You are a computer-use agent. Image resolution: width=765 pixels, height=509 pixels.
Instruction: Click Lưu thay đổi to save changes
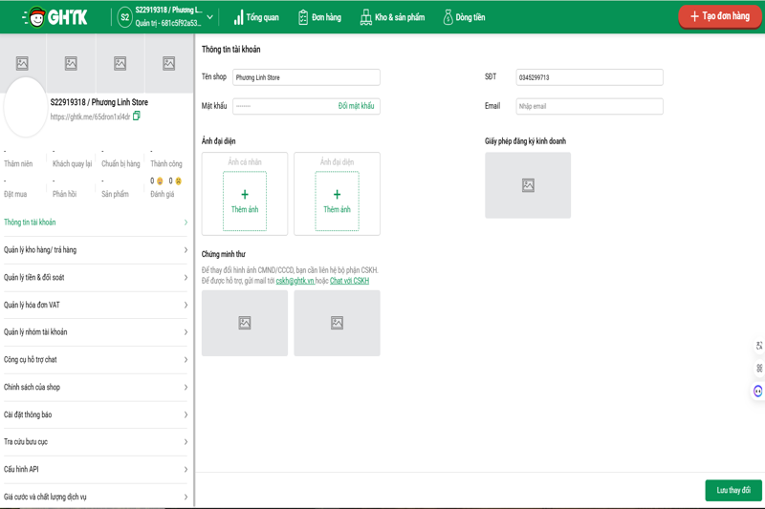click(x=732, y=490)
